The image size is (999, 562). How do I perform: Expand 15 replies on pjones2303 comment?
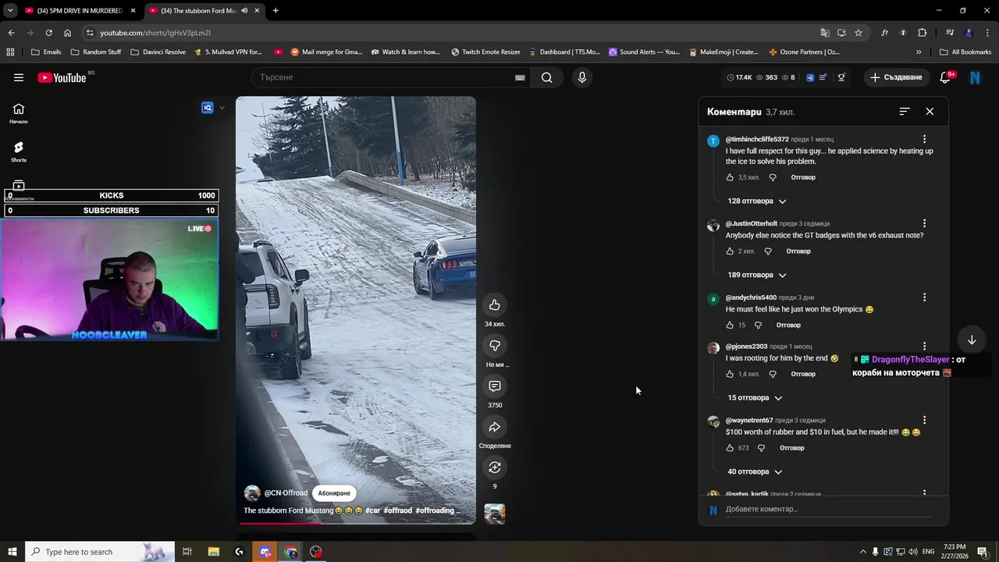coord(755,398)
